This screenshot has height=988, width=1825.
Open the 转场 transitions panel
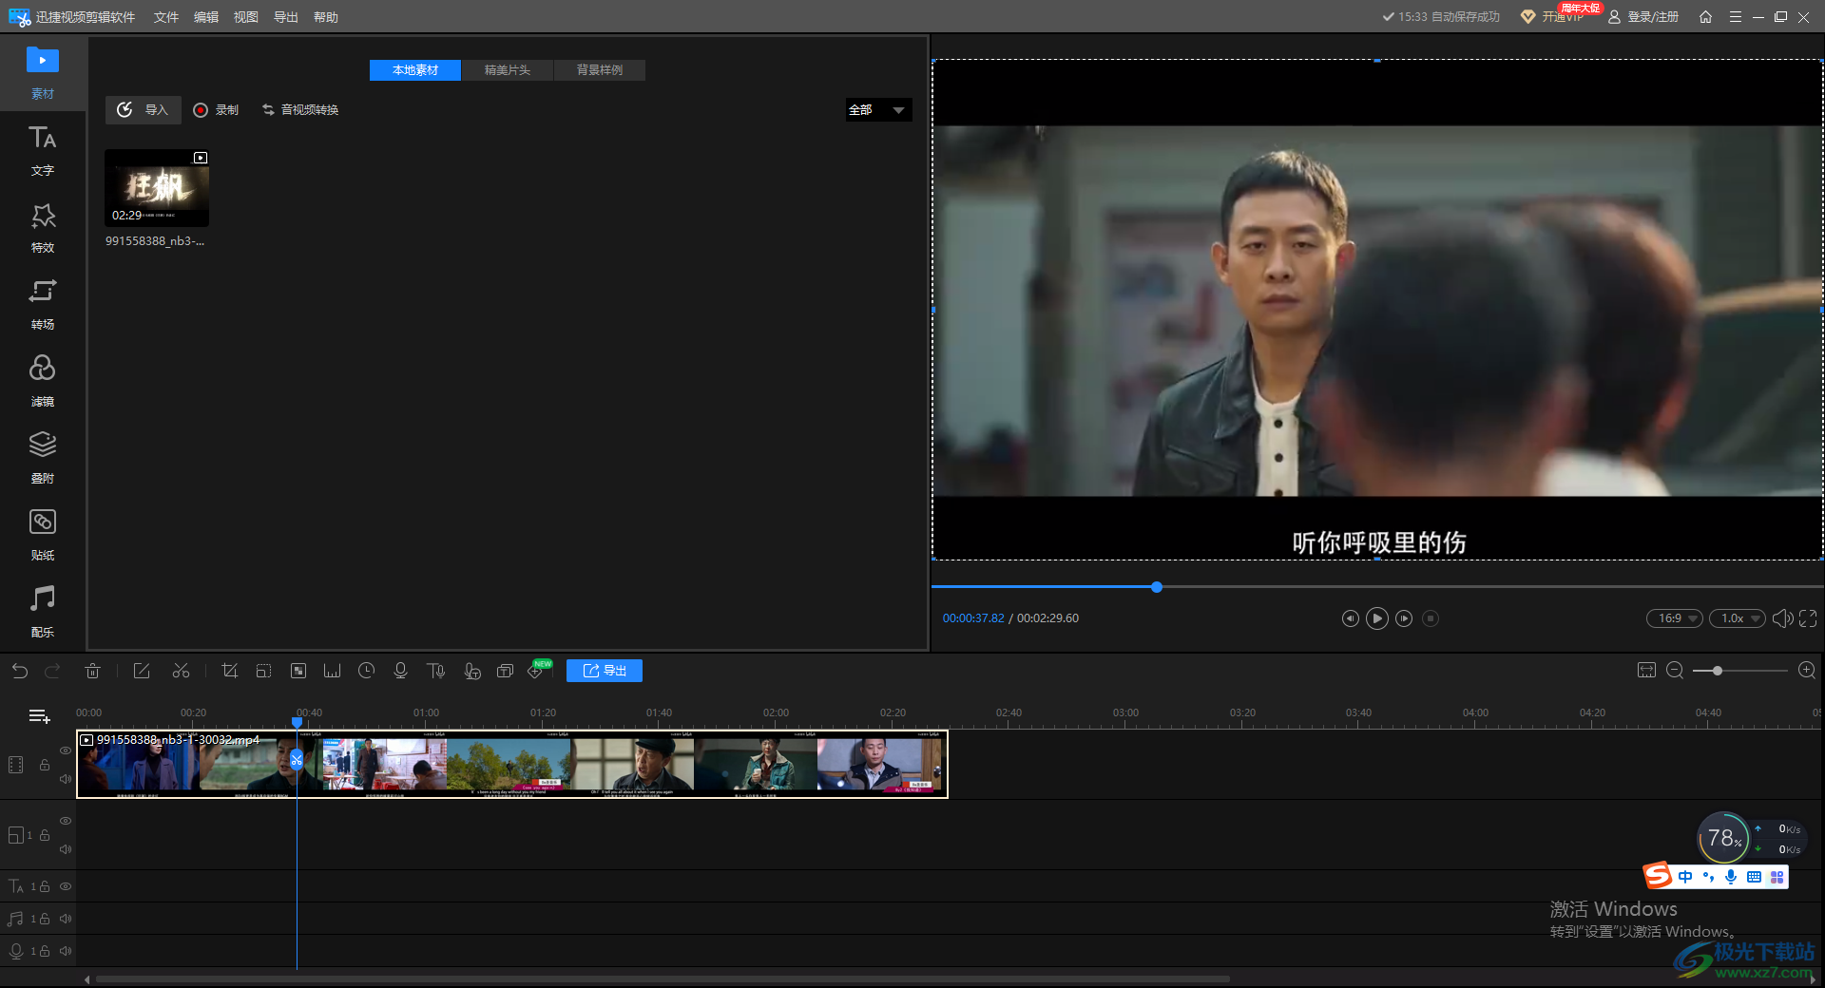click(43, 304)
